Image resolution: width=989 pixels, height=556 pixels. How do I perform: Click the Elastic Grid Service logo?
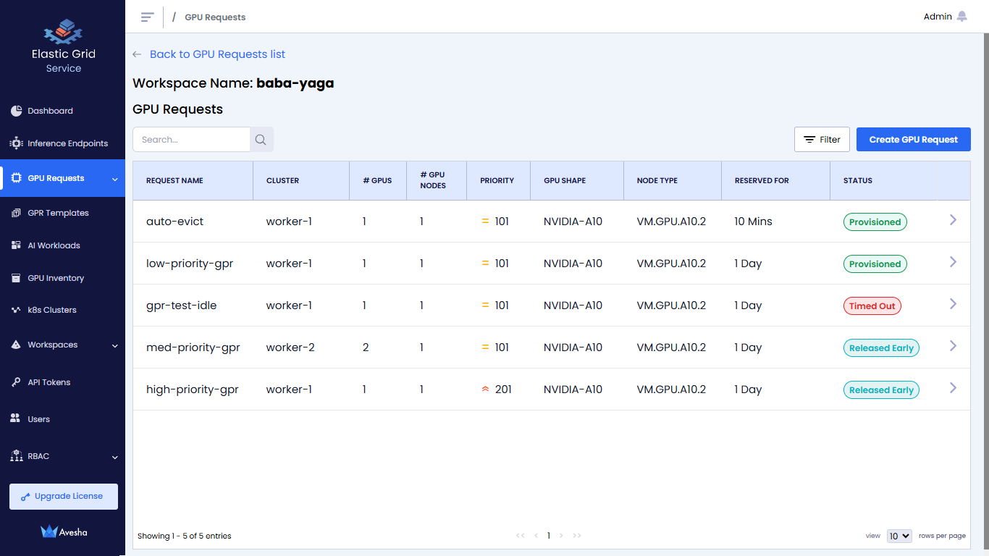(x=63, y=32)
